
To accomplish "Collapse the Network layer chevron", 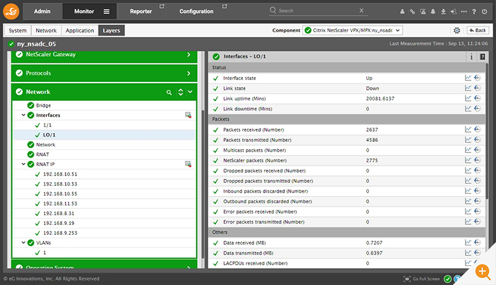I will [x=190, y=92].
